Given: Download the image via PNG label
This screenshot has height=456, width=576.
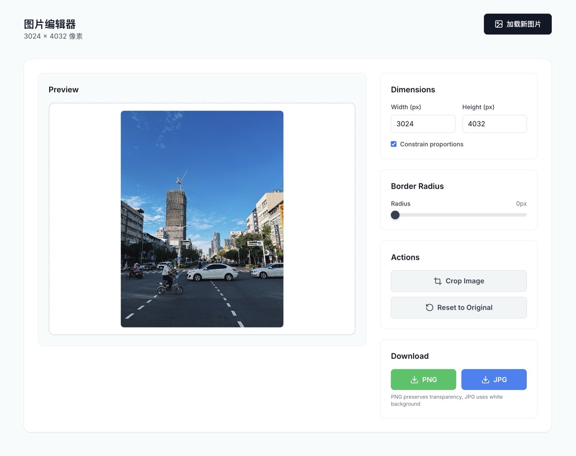Looking at the screenshot, I should coord(429,380).
